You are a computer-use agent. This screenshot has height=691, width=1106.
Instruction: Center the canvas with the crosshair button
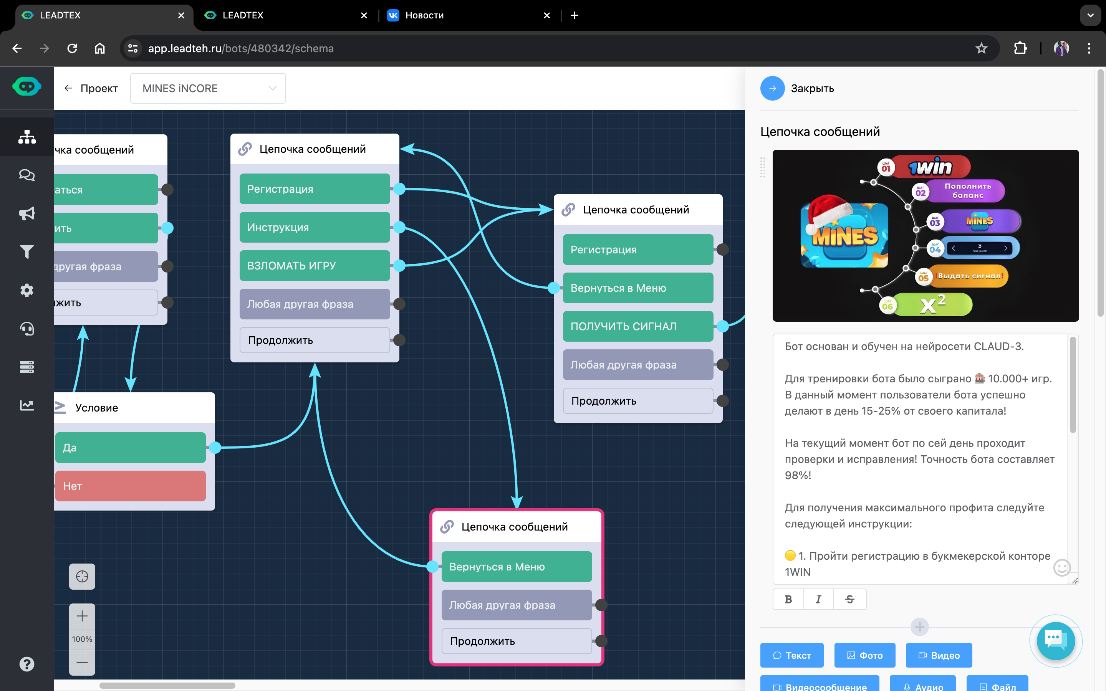[x=82, y=576]
